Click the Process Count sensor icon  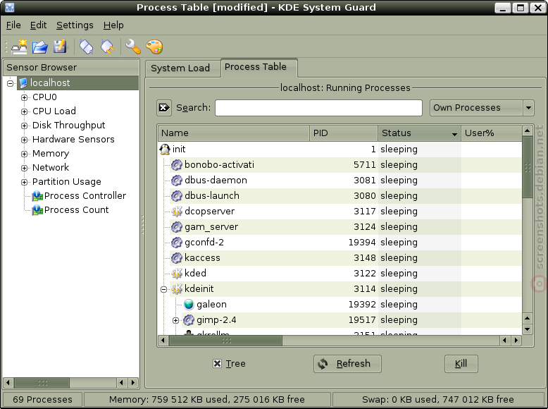pos(37,210)
